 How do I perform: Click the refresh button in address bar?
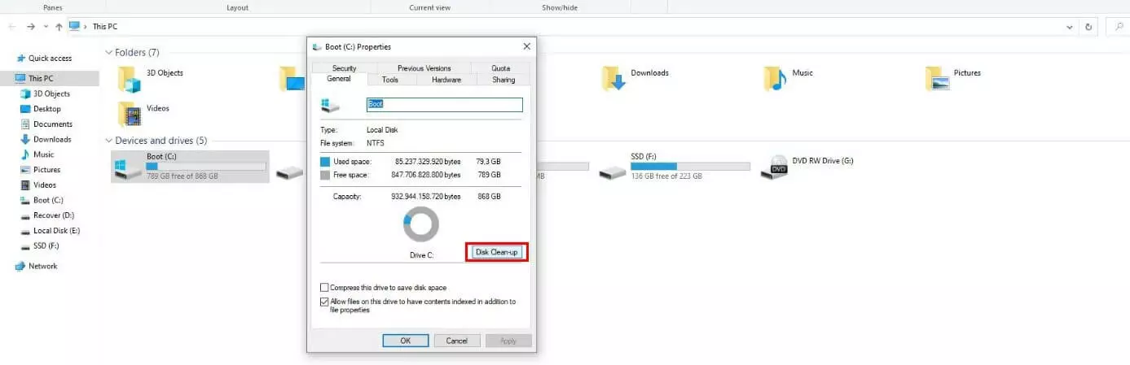(x=1089, y=27)
